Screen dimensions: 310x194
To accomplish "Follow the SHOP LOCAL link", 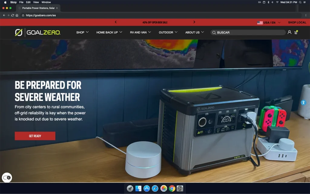I will (297, 22).
